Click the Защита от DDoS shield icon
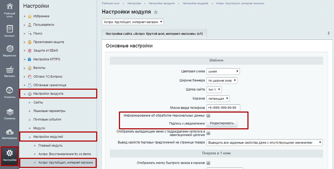The height and width of the screenshot is (169, 334). click(30, 51)
